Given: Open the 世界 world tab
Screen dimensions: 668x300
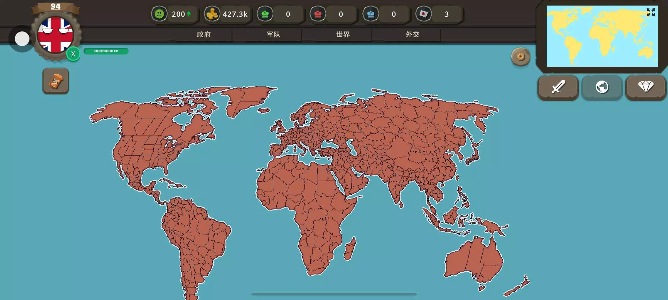Looking at the screenshot, I should click(343, 34).
